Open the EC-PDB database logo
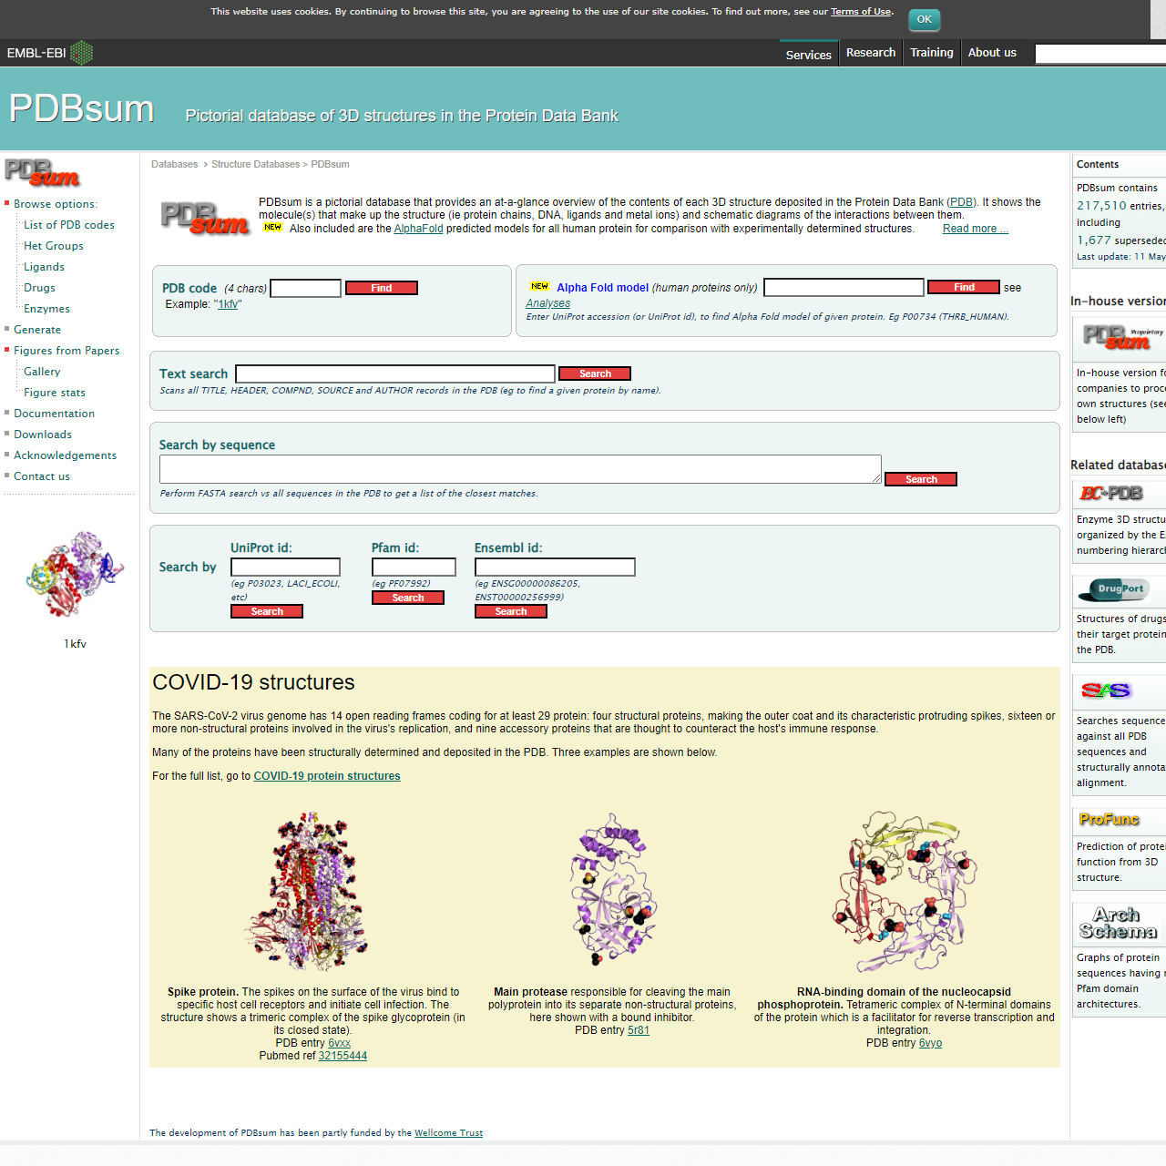The width and height of the screenshot is (1166, 1166). pos(1110,494)
